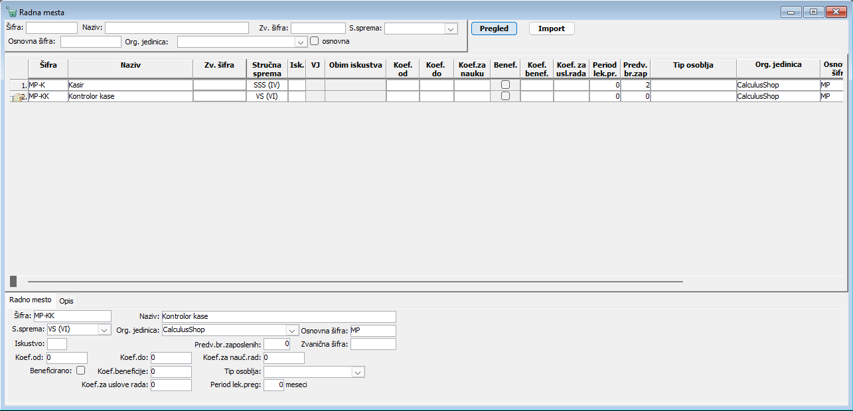Click CalculusShop cell in Kasir row
The width and height of the screenshot is (853, 411).
pyautogui.click(x=778, y=86)
